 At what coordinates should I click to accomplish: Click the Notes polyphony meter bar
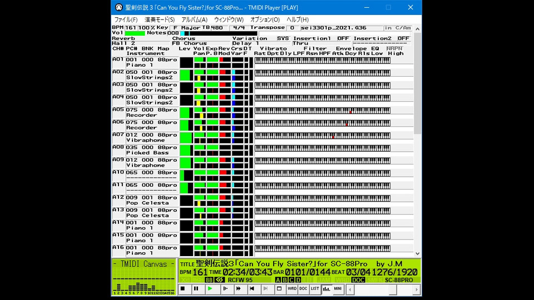point(219,33)
